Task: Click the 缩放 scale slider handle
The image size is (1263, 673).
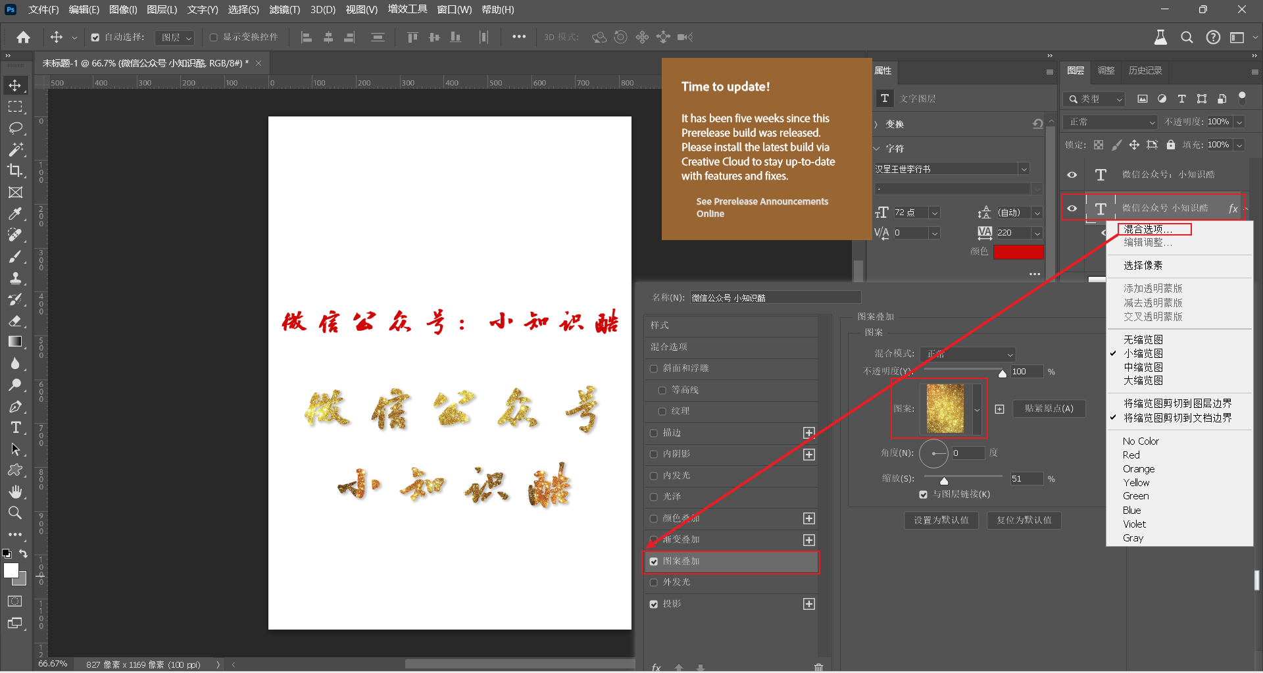Action: 944,481
